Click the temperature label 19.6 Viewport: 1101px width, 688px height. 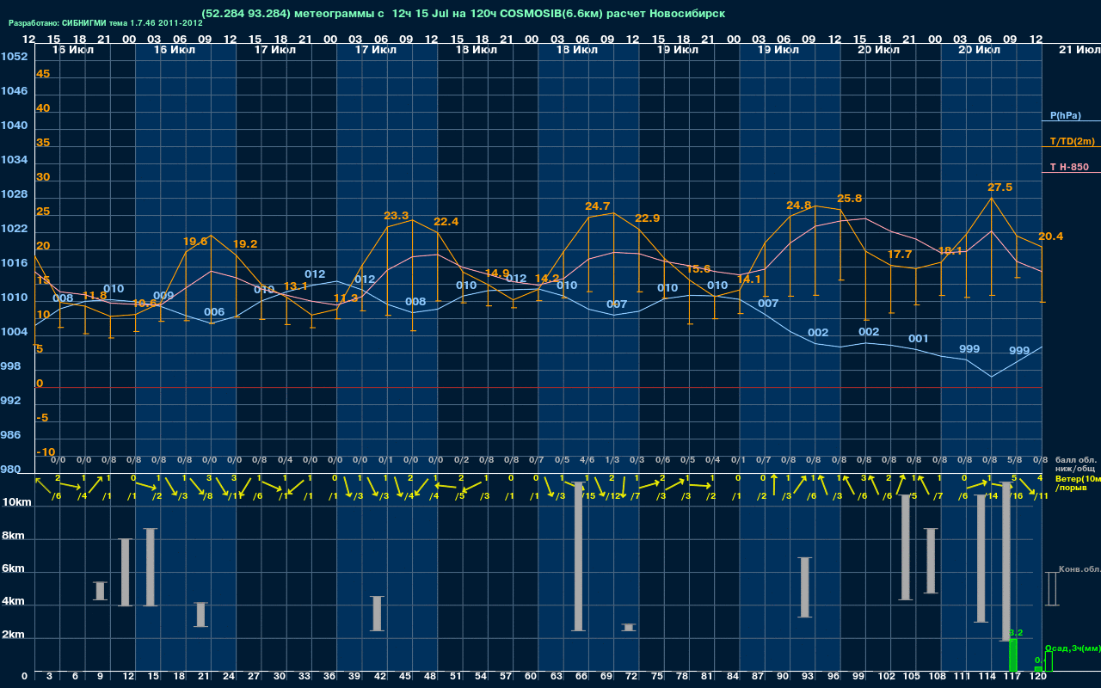click(194, 243)
